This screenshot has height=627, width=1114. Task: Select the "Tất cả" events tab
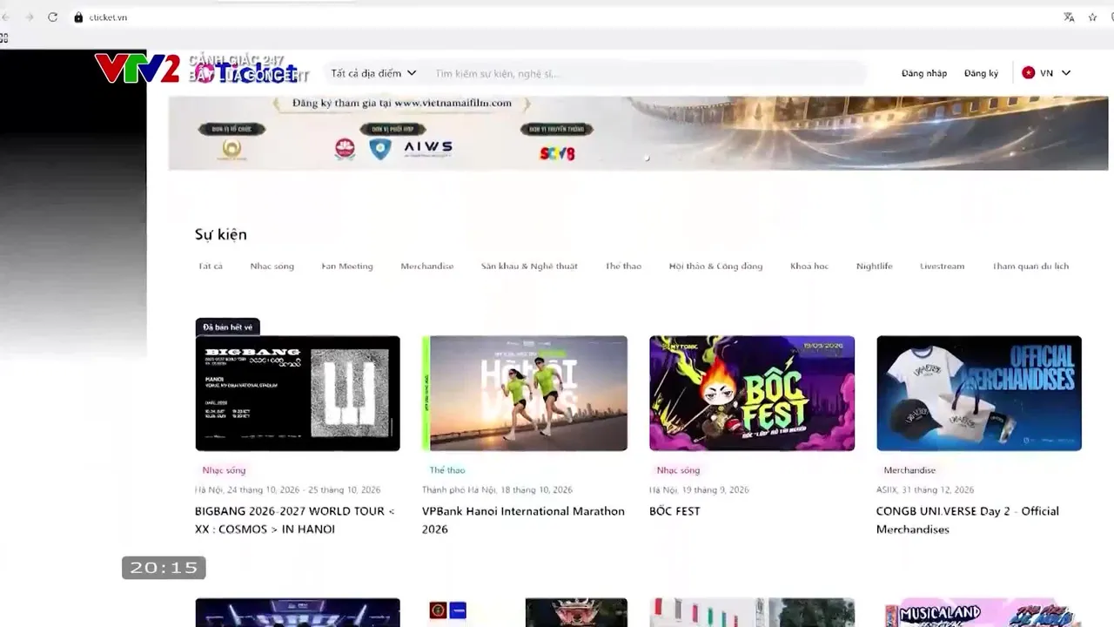[211, 266]
